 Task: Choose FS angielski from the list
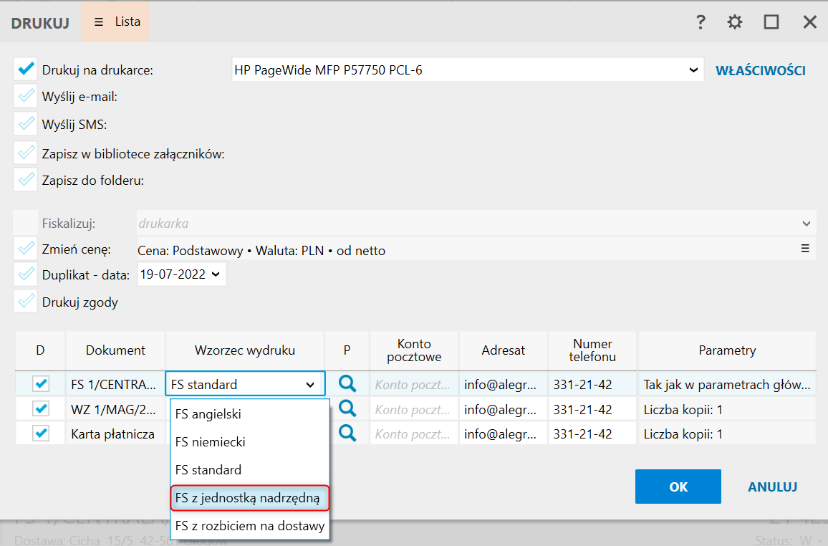(x=250, y=414)
